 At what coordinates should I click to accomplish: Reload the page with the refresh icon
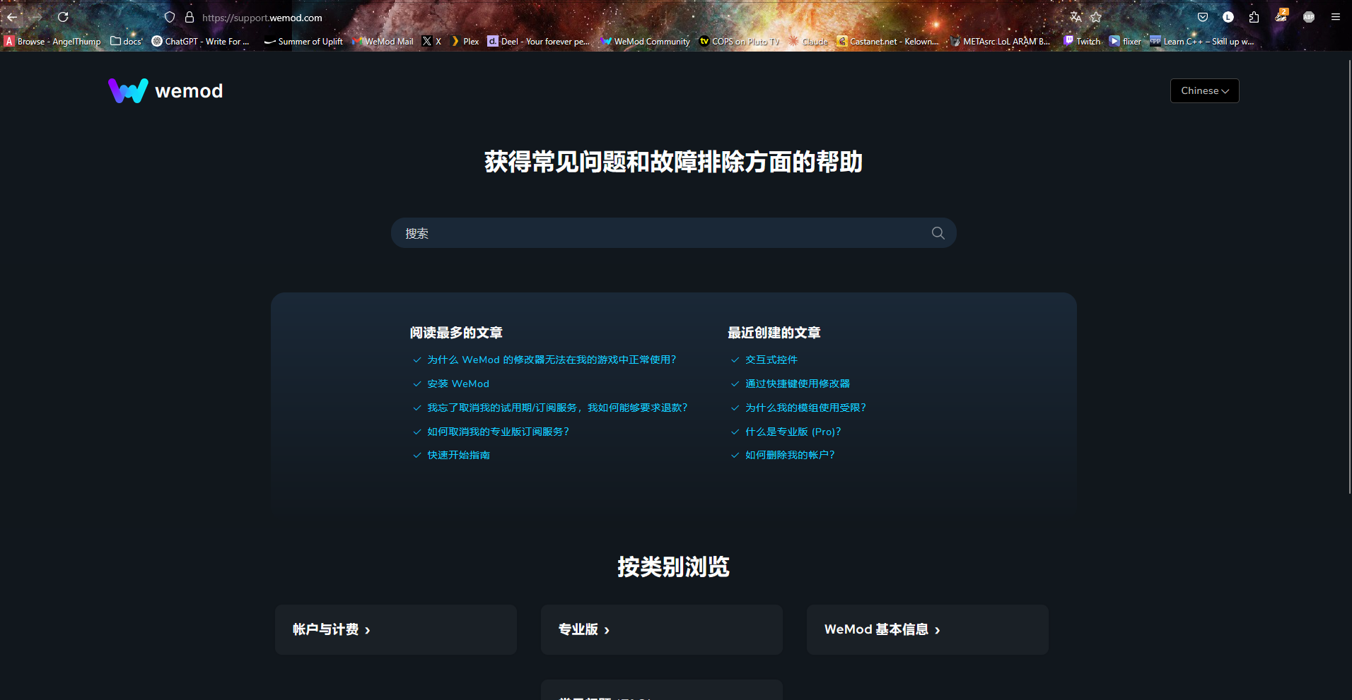(x=63, y=17)
